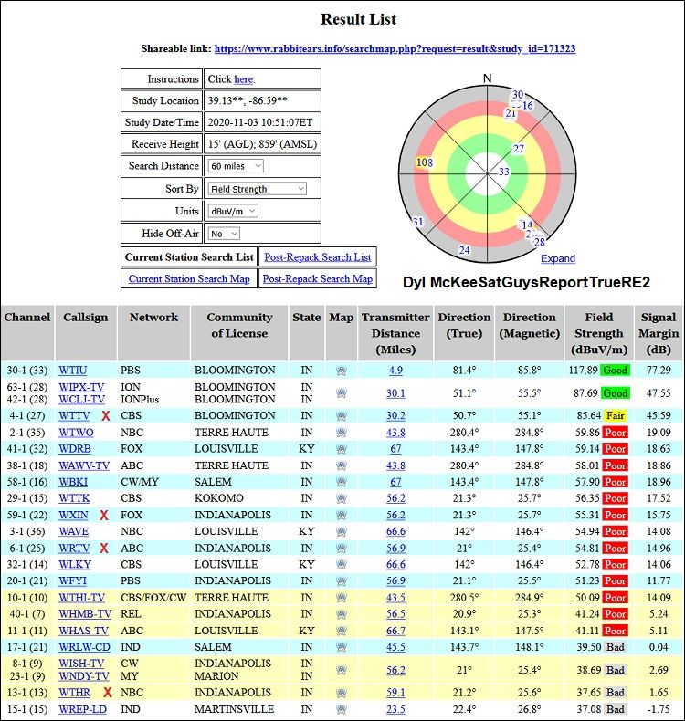
Task: Open the WREP-LD callsign link
Action: 82,709
